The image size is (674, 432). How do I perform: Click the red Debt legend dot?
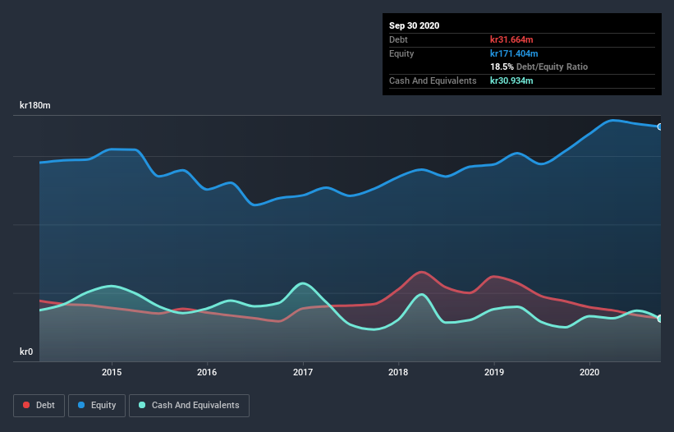pyautogui.click(x=26, y=405)
